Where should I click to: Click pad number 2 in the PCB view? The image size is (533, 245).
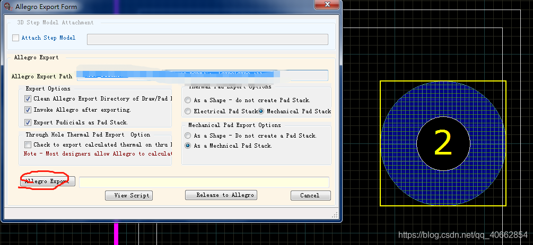443,143
